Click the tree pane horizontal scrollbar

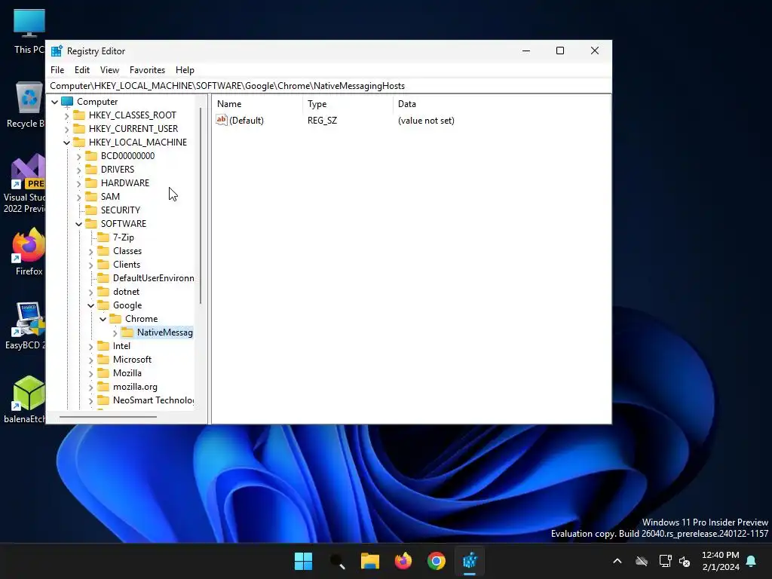click(x=108, y=417)
